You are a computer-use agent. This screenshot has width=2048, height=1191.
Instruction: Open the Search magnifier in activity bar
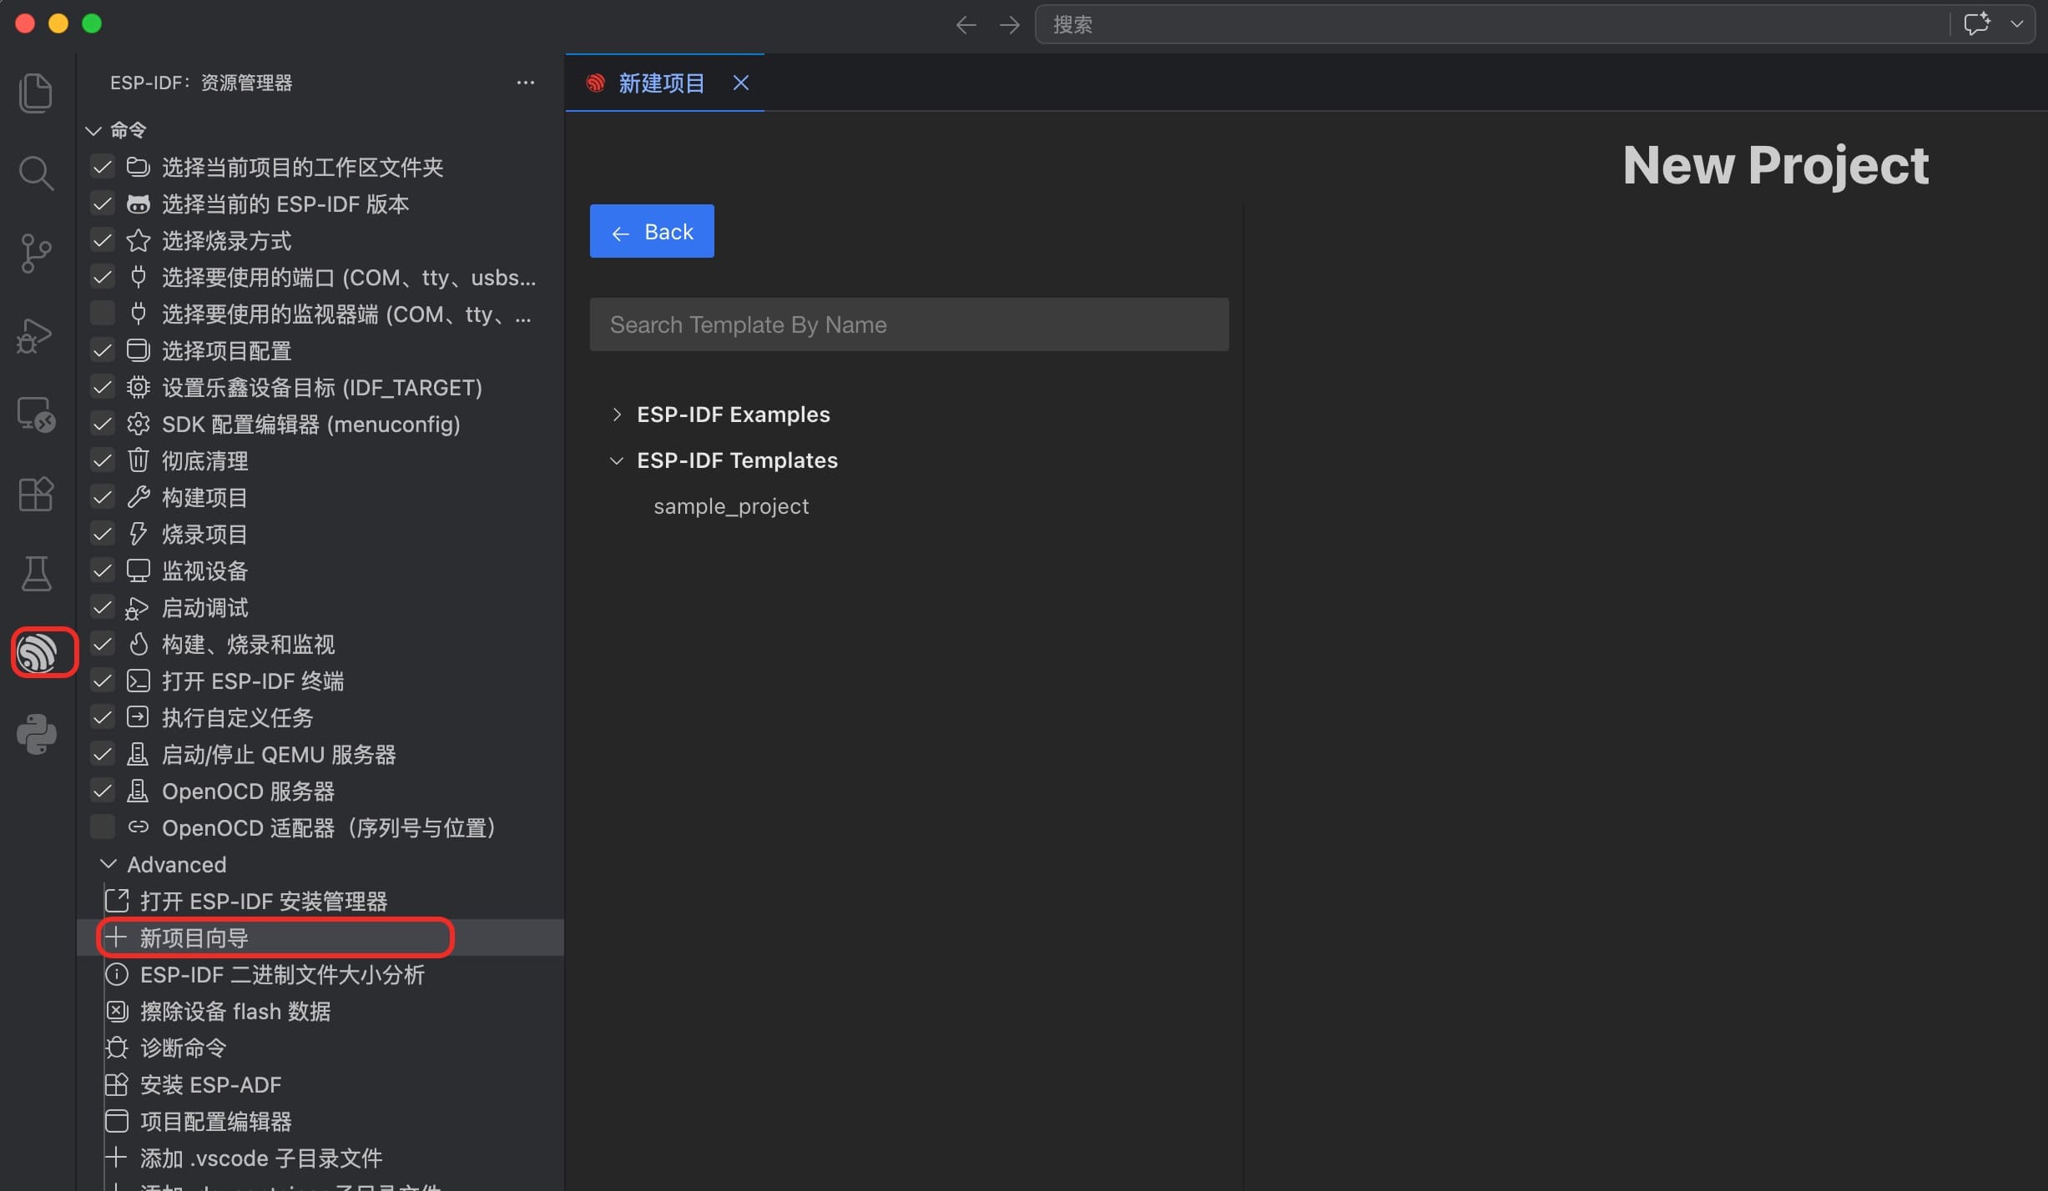[36, 173]
